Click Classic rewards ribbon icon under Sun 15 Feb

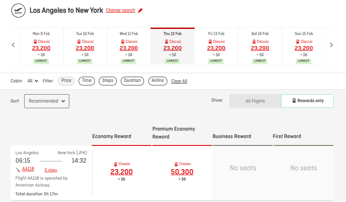[x=298, y=42]
